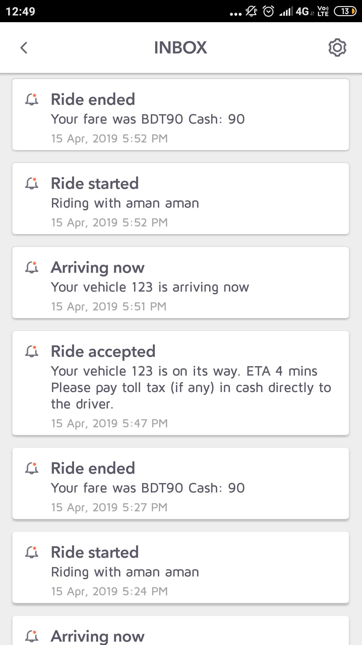
Task: Open Ride started notification from 5:52 PM
Action: (181, 199)
